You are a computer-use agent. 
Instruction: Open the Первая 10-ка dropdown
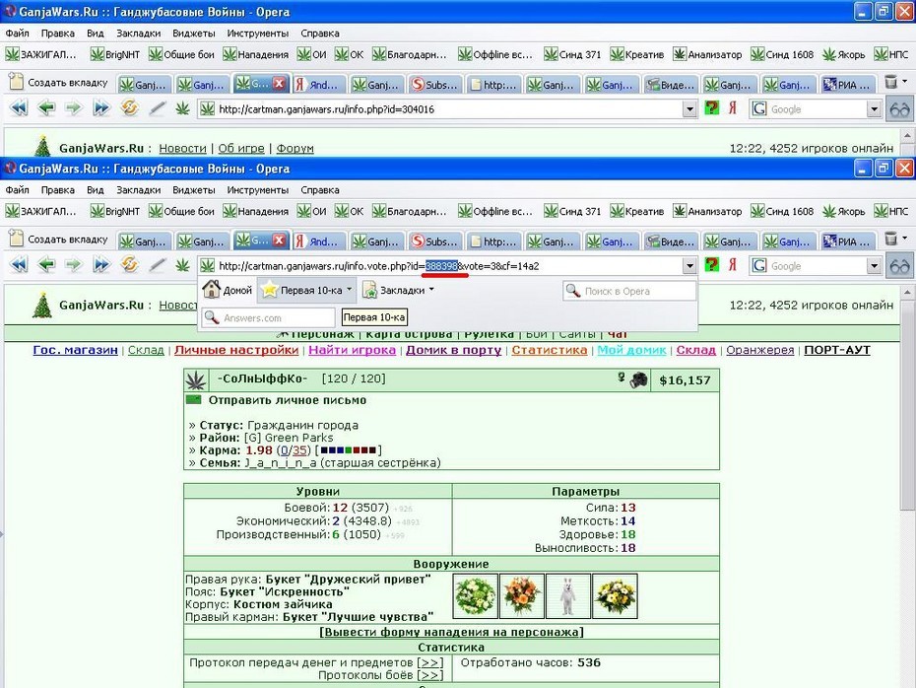(306, 290)
